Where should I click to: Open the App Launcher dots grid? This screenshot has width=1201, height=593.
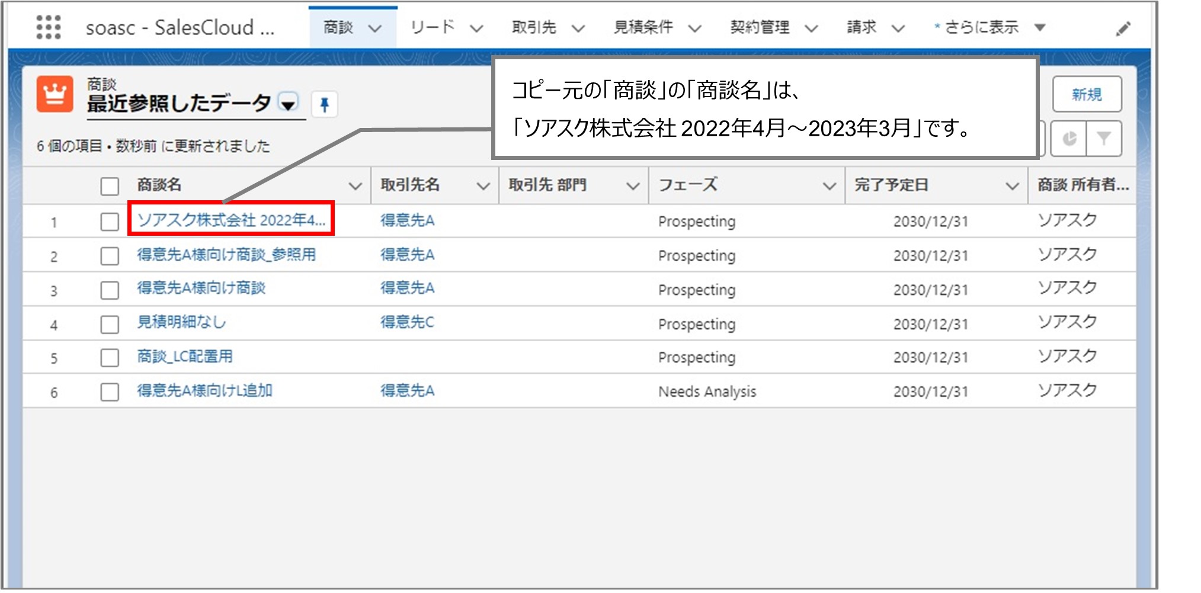tap(49, 27)
